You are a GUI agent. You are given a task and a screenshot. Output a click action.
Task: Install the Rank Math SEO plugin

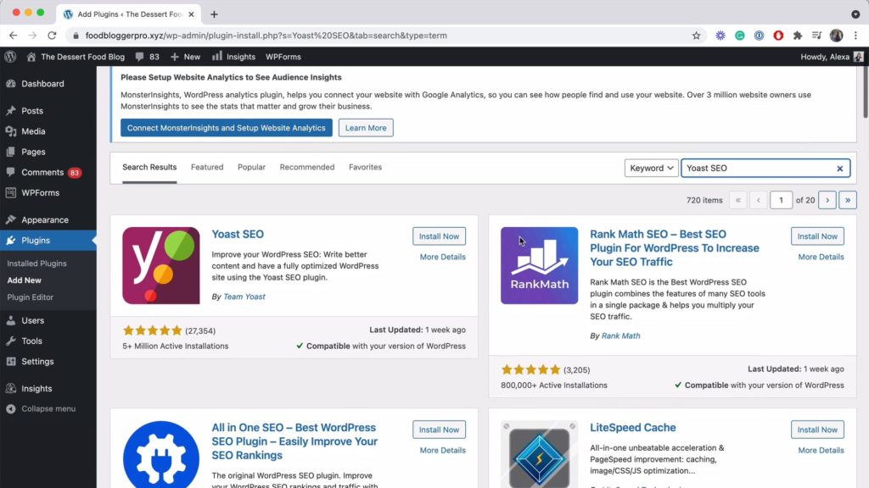[x=817, y=236]
